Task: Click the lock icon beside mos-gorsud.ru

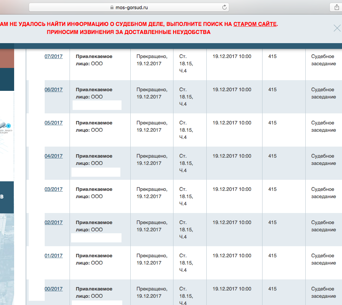Action: pyautogui.click(x=112, y=7)
